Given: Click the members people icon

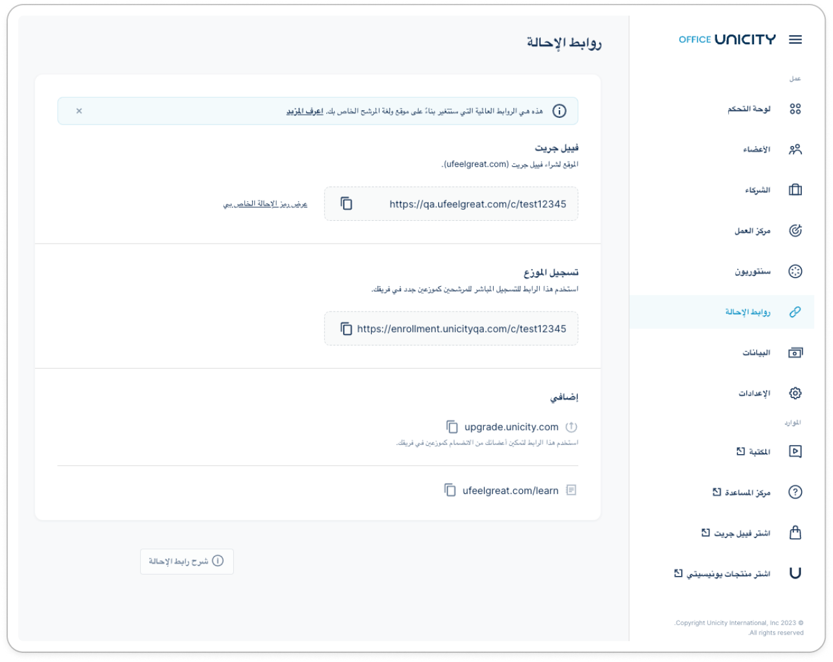Looking at the screenshot, I should tap(795, 149).
